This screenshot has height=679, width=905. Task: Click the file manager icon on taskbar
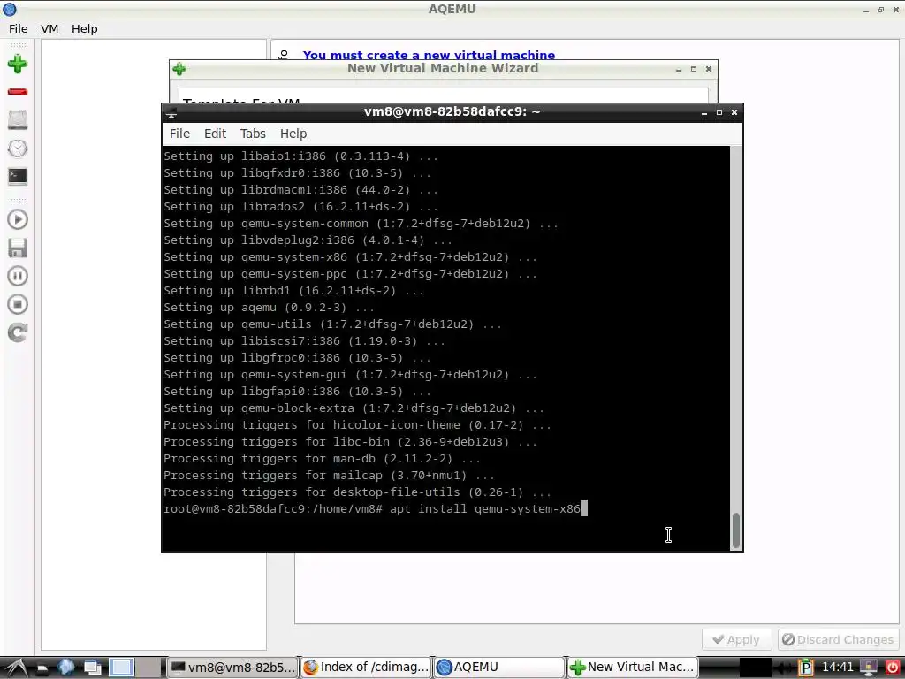[x=42, y=668]
